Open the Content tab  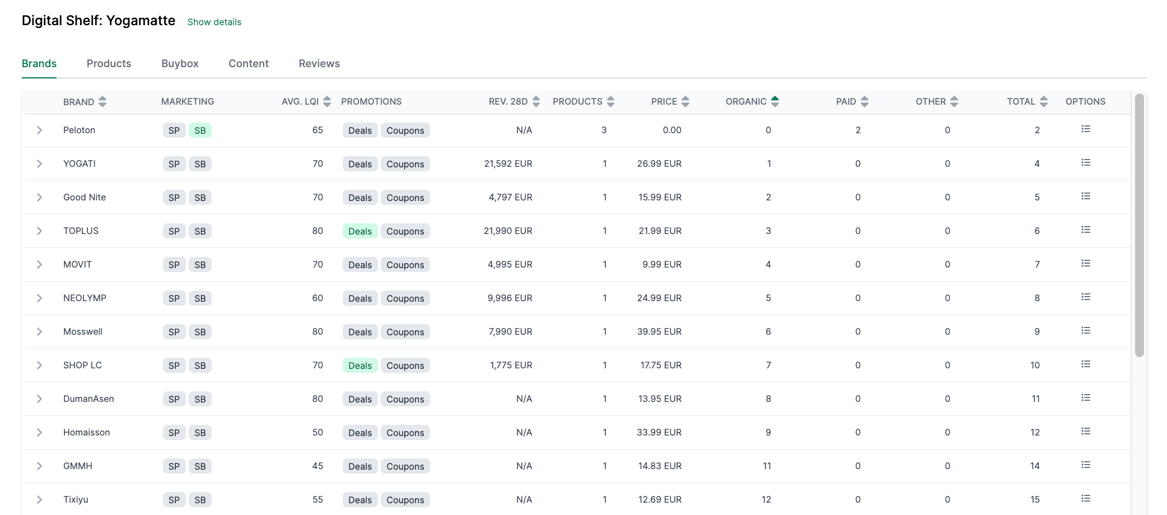tap(249, 63)
